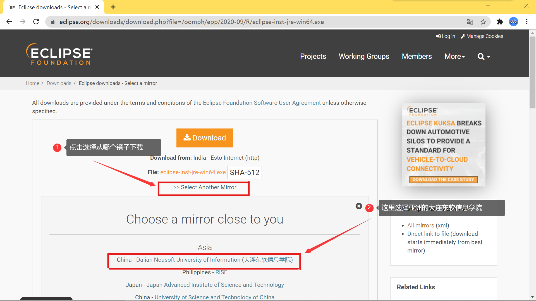Image resolution: width=536 pixels, height=301 pixels.
Task: Choose the Japan Advanced Institute mirror
Action: (x=215, y=285)
